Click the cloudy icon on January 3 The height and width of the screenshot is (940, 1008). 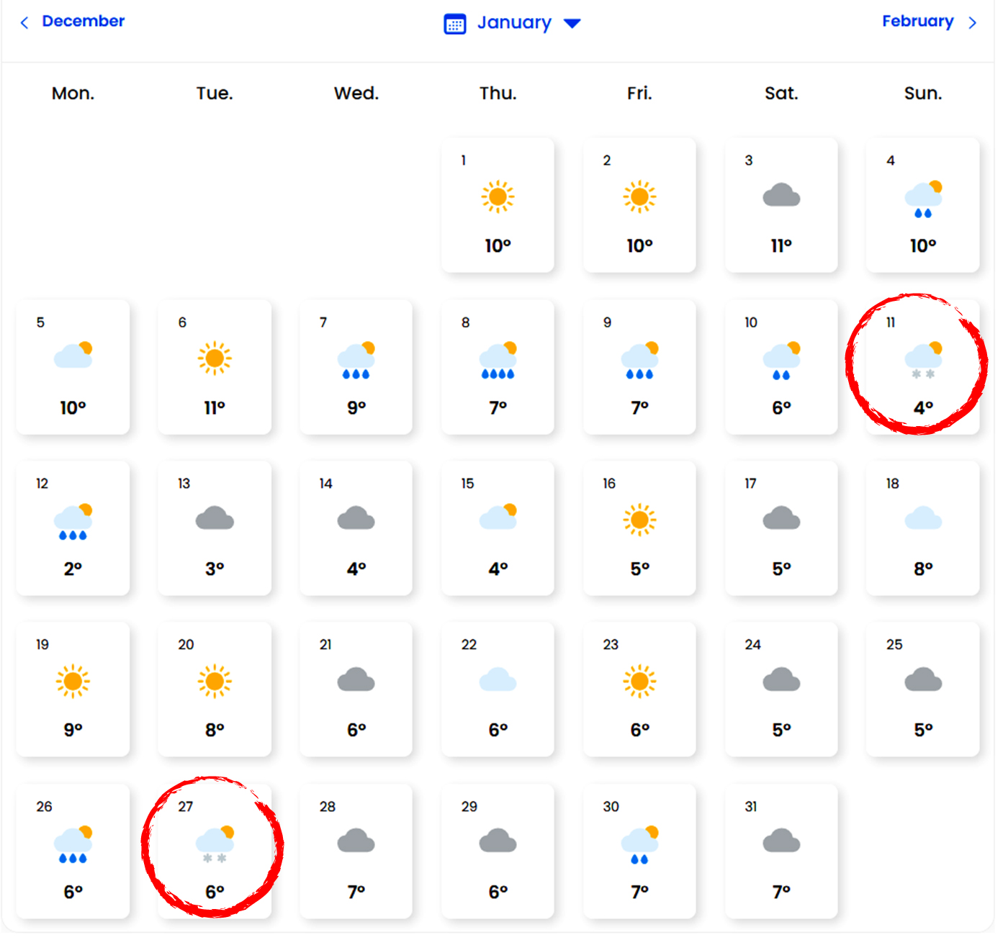tap(781, 196)
